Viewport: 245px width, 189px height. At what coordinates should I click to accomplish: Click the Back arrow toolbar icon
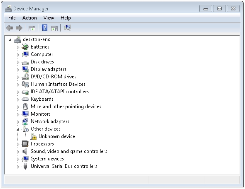pos(10,28)
